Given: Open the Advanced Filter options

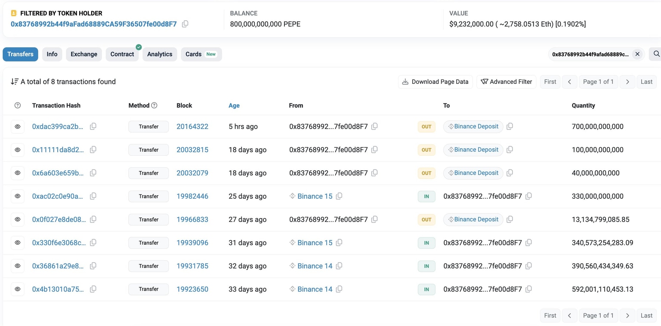Looking at the screenshot, I should [x=506, y=82].
